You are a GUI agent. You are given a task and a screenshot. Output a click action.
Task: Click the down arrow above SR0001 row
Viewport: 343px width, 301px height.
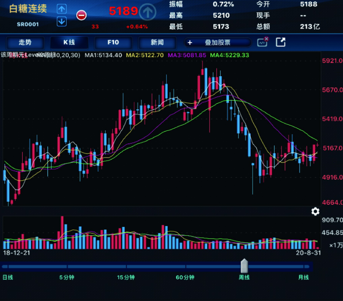coord(62,21)
